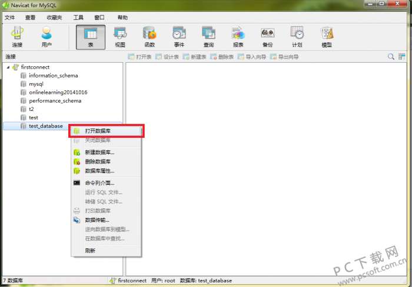Click the 7 数据库 status bar count
412x287 pixels.
(13, 281)
